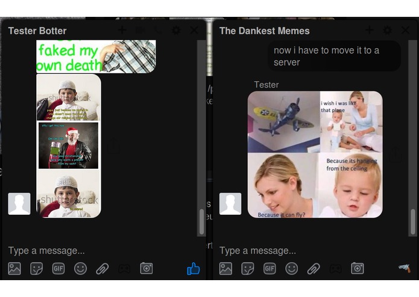Open emoji picker in Dankest Memes chat

click(x=292, y=269)
